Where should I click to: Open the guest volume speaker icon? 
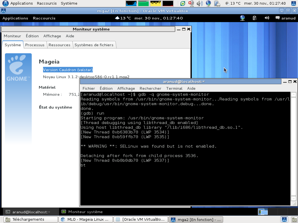267,18
